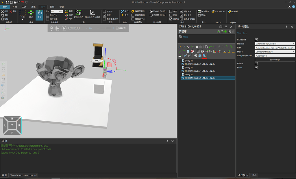Click the red Halt statement icon

(x=192, y=51)
